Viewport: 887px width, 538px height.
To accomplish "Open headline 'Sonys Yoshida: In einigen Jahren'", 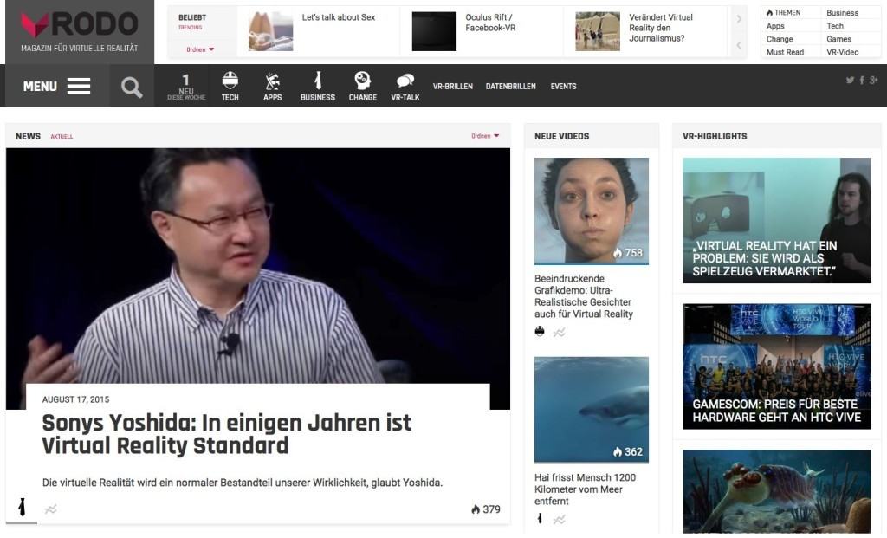I will pyautogui.click(x=227, y=434).
